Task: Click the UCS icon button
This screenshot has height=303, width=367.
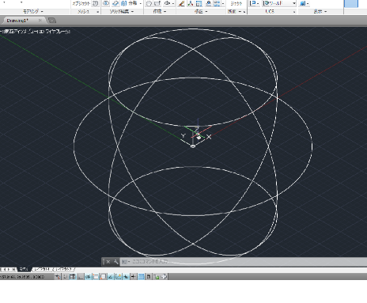Action: 252,3
